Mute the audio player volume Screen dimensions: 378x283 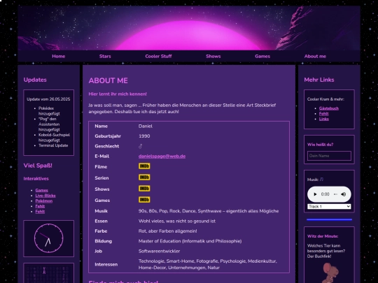point(344,194)
